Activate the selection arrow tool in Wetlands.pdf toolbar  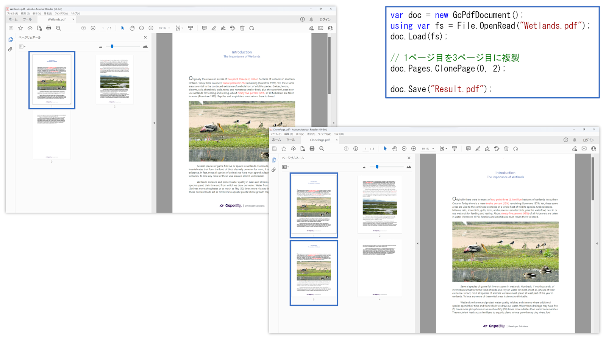[122, 28]
